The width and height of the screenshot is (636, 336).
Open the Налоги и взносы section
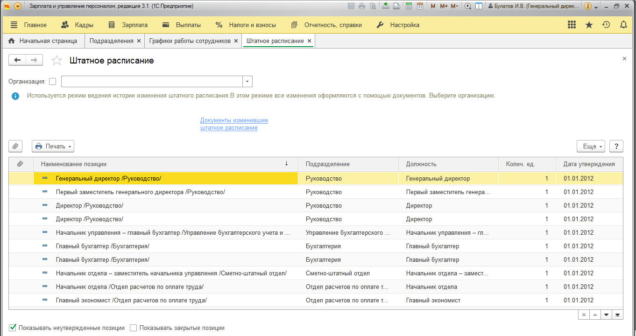[x=246, y=25]
